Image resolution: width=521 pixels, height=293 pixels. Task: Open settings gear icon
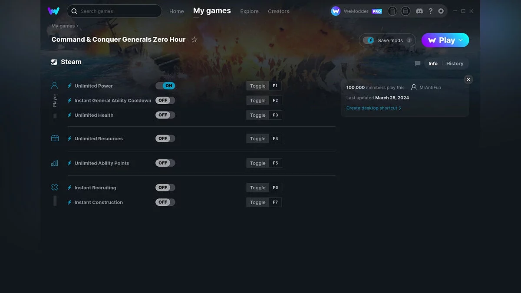pos(441,11)
